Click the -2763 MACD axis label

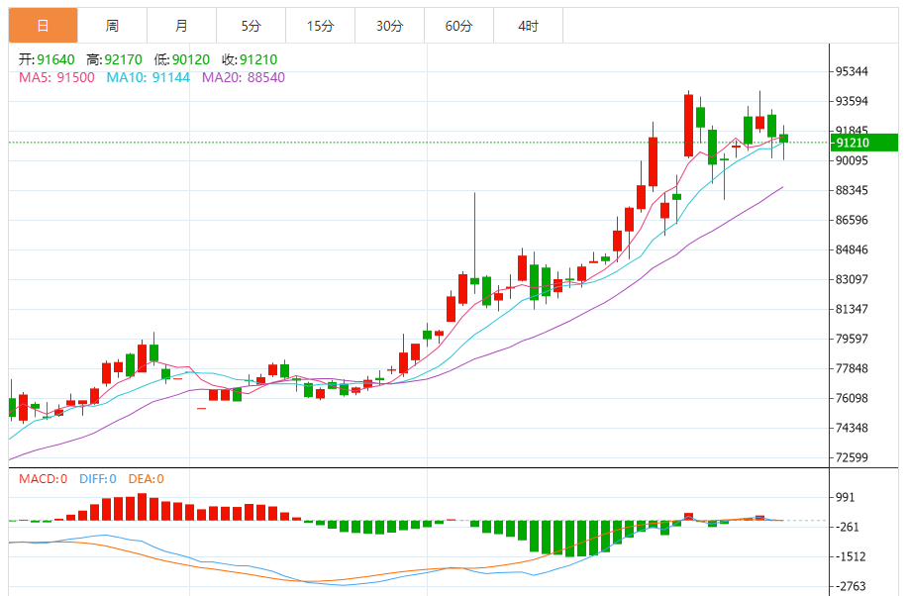(852, 586)
